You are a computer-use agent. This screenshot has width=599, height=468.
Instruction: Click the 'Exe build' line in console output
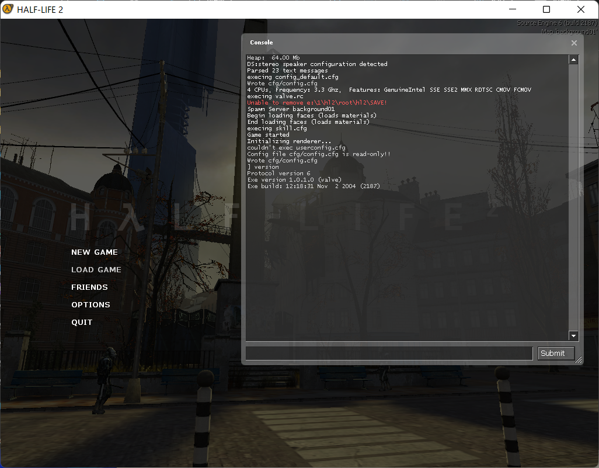tap(314, 186)
